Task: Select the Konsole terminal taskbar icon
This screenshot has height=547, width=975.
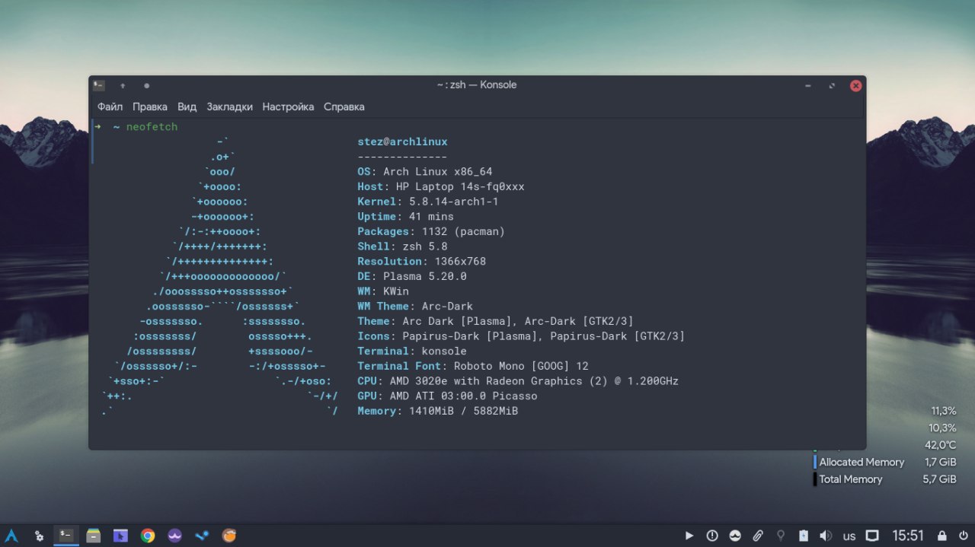Action: pyautogui.click(x=66, y=536)
